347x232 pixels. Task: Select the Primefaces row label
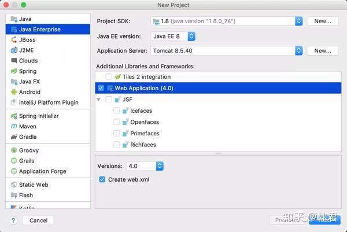(145, 133)
